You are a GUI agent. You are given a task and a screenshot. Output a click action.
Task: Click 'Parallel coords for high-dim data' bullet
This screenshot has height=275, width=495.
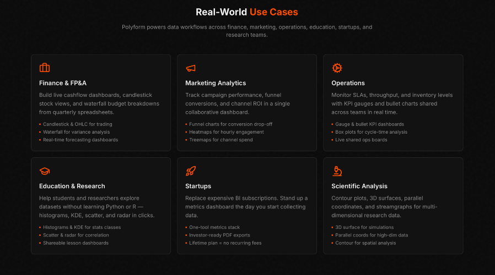pos(372,235)
